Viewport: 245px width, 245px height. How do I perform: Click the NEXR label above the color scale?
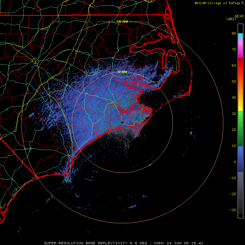pyautogui.click(x=239, y=16)
